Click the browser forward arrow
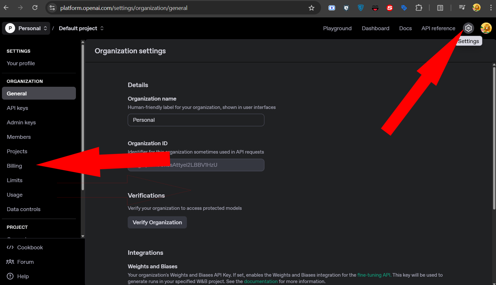The width and height of the screenshot is (496, 285). tap(21, 8)
